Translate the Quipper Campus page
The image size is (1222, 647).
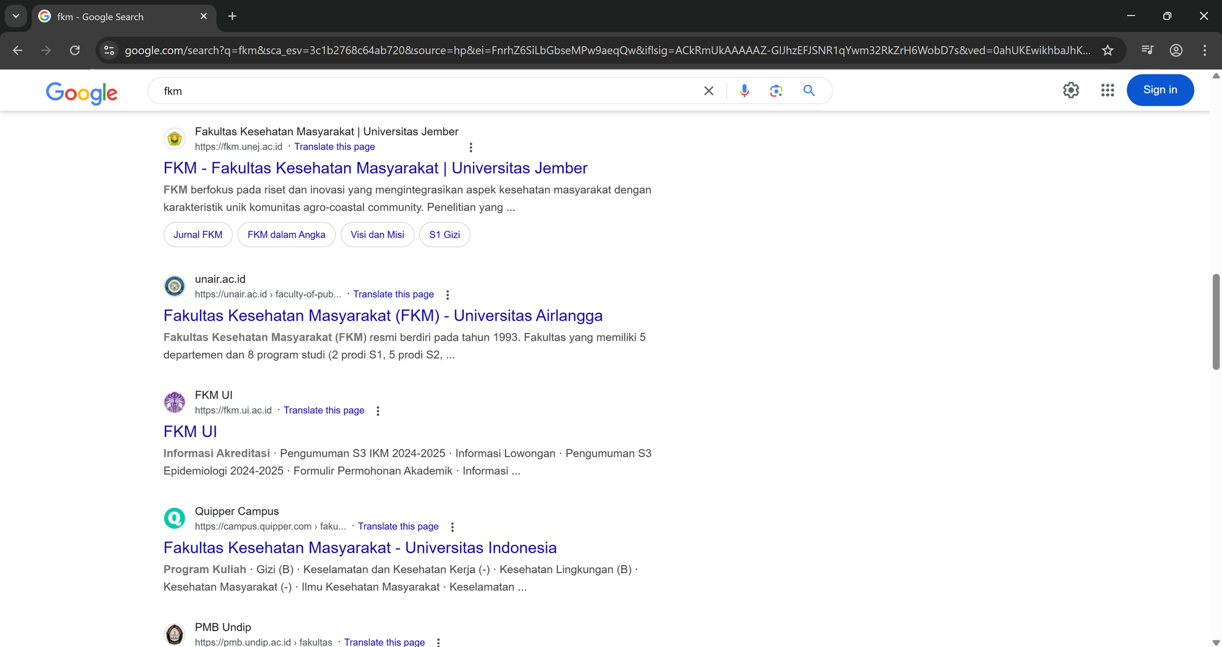point(398,526)
